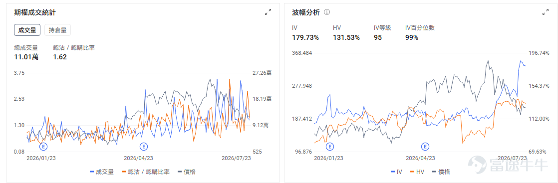This screenshot has width=558, height=183.
Task: Toggle the 價格 legend in 波幅分析
Action: (441, 172)
